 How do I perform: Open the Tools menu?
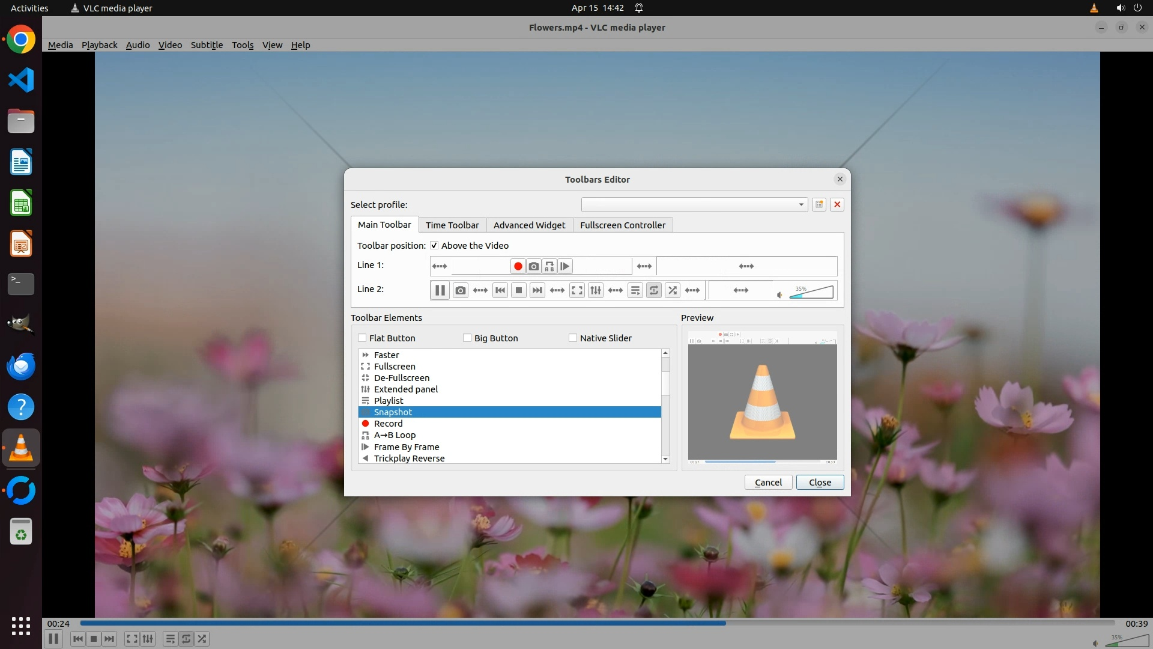pos(243,45)
